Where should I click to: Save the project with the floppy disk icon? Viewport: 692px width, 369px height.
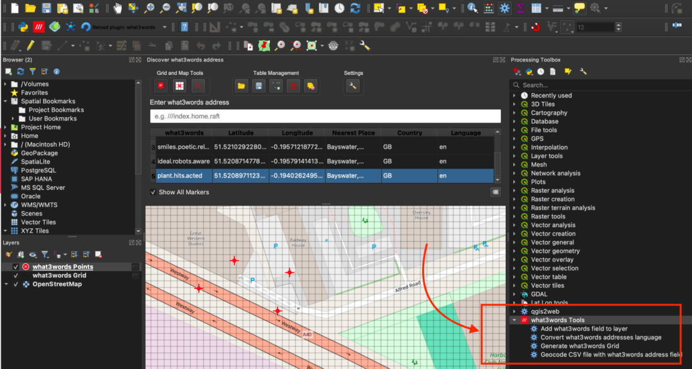pyautogui.click(x=47, y=8)
